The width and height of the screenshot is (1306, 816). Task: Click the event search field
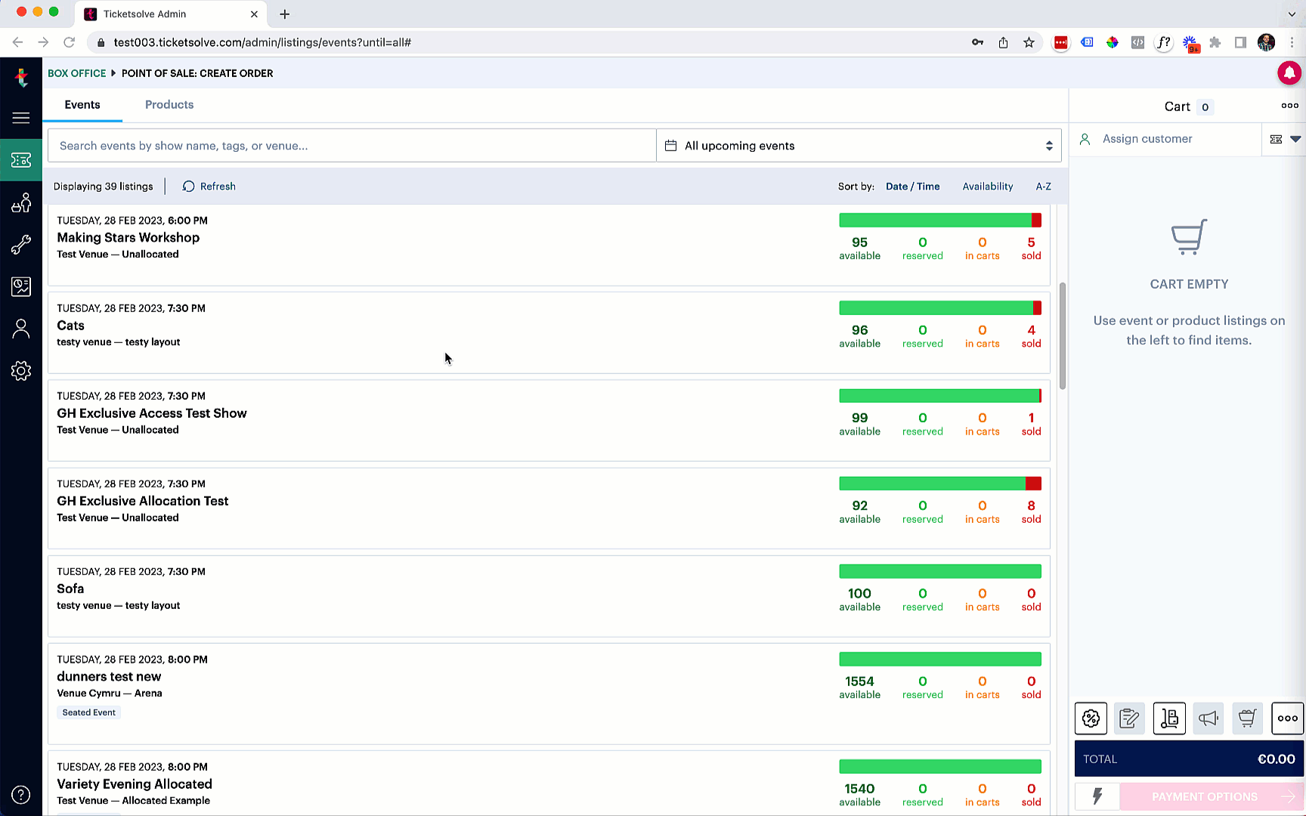351,146
